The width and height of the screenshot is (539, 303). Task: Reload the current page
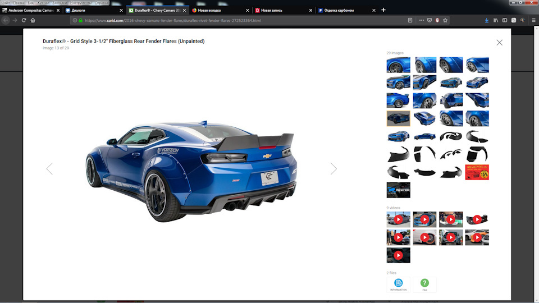(x=24, y=20)
